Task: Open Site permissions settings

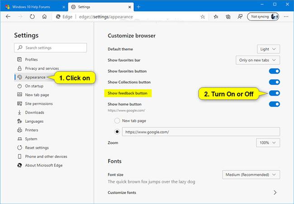Action: [39, 103]
